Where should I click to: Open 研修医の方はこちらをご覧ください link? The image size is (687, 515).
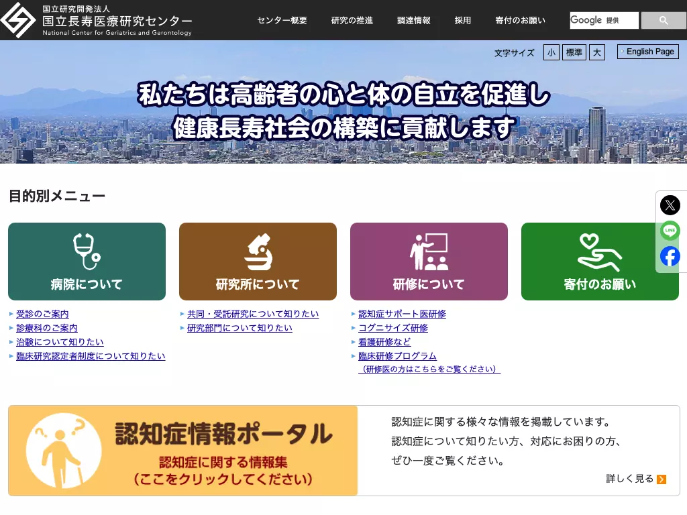429,369
